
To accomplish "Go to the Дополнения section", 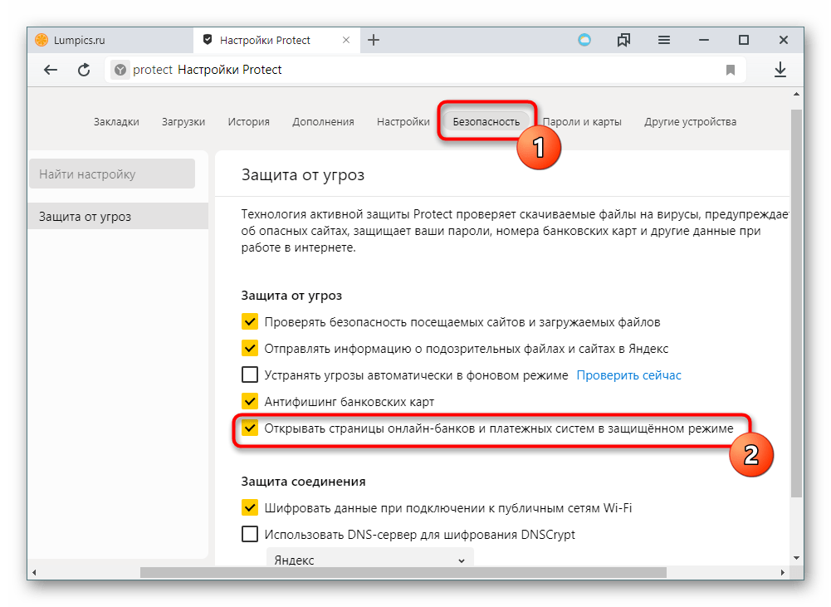I will (323, 122).
